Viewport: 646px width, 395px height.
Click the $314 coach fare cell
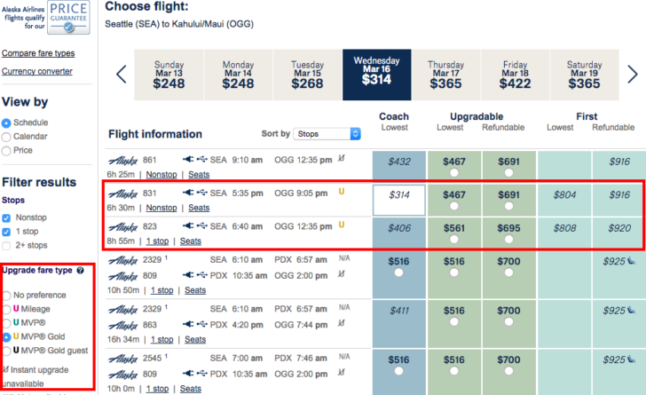click(x=398, y=199)
